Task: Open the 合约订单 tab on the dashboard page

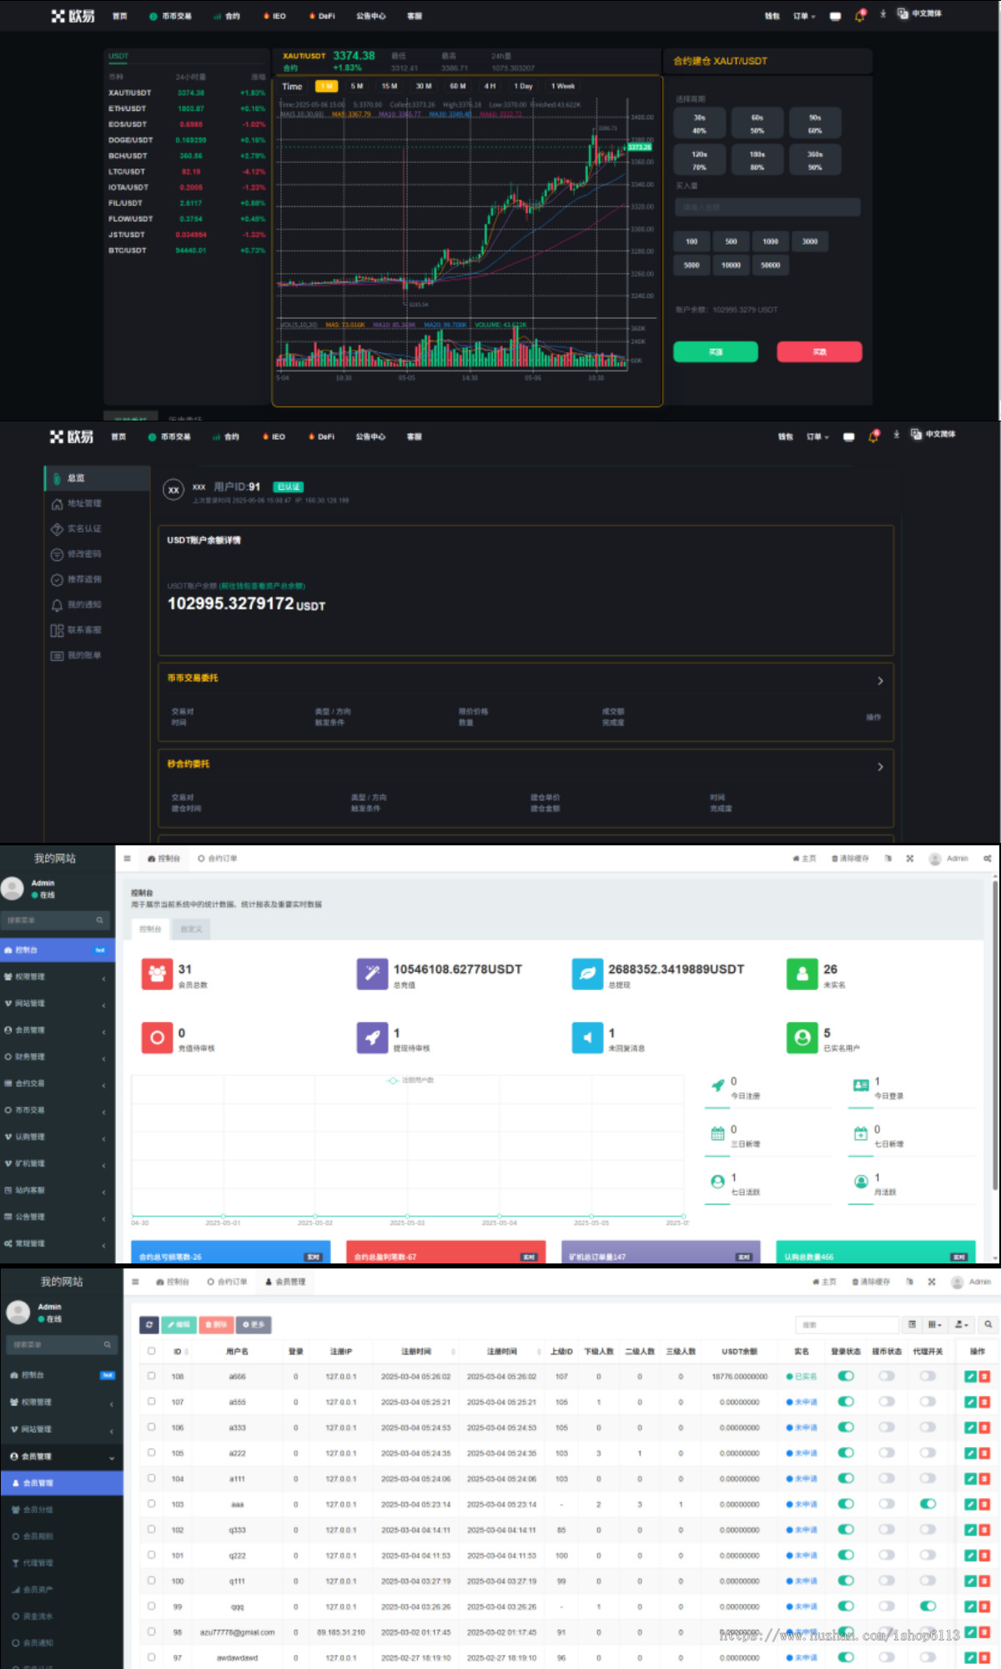Action: (218, 858)
